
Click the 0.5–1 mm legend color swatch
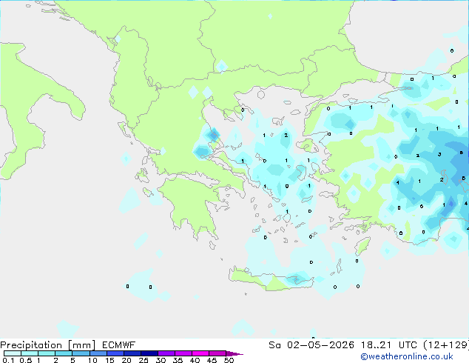point(30,353)
